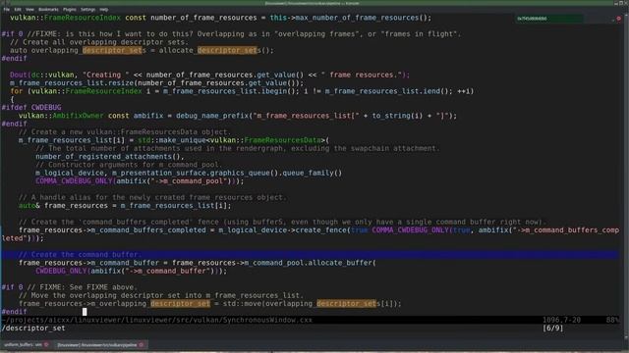Click the '#if 0 // FIXME: See FIXME above.' line
Screen dimensions: 629x353
[x=70, y=287]
